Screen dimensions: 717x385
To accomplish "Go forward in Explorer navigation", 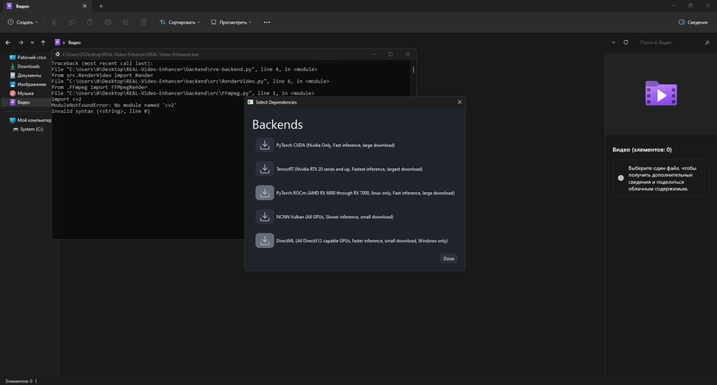I will (x=20, y=43).
